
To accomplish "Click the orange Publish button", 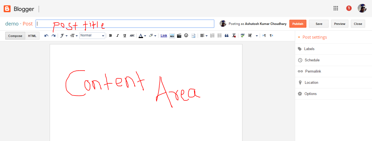I will coord(298,24).
